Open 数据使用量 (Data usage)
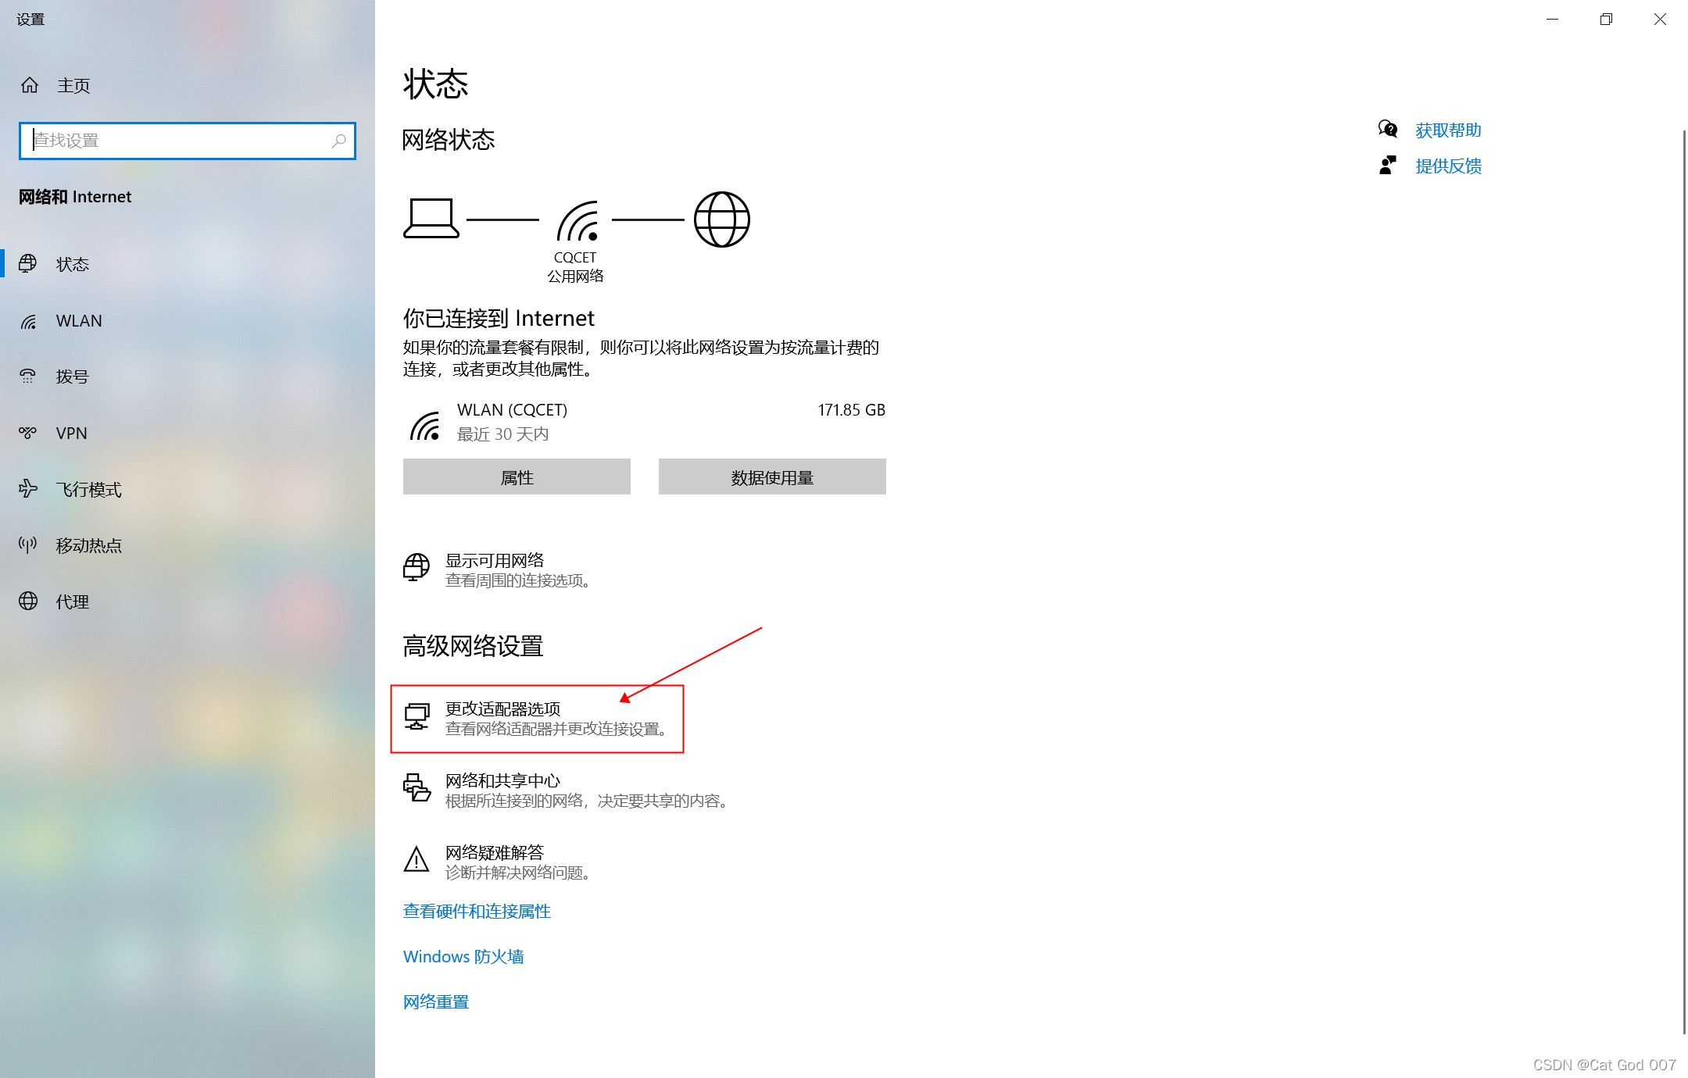The image size is (1688, 1078). (x=771, y=477)
